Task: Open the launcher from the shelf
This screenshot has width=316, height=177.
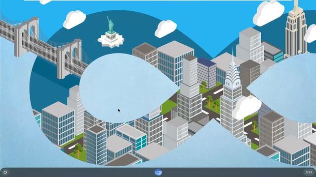Action: (x=5, y=172)
